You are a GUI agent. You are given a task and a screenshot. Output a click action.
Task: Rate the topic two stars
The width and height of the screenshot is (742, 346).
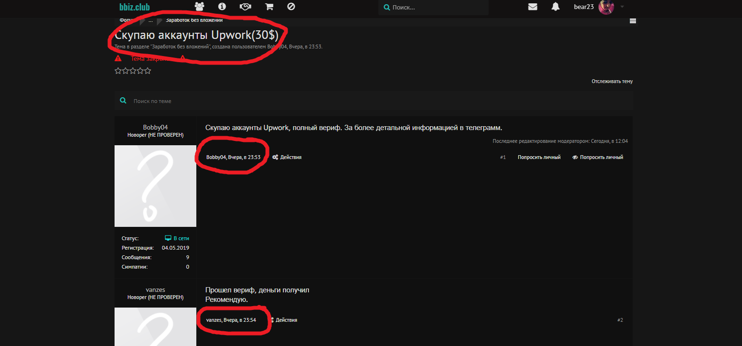(125, 71)
